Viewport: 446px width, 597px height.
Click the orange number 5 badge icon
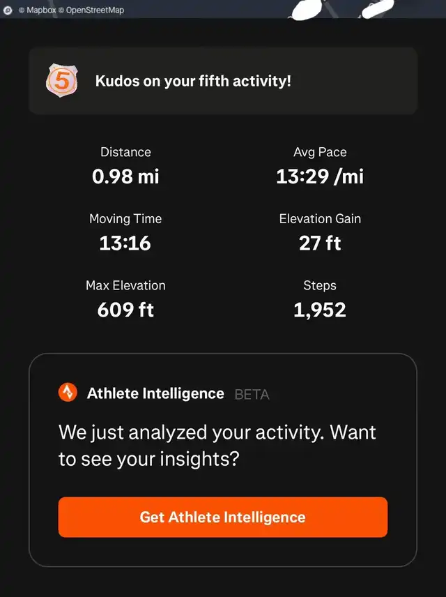coord(61,80)
